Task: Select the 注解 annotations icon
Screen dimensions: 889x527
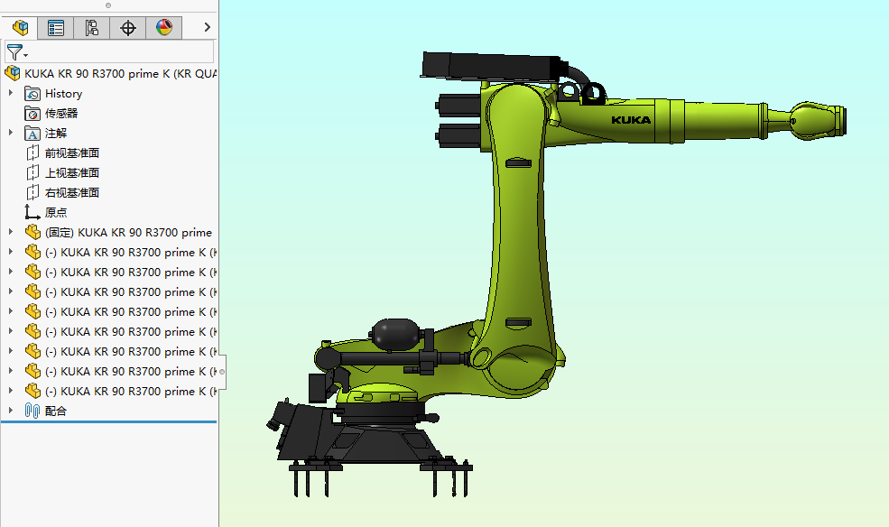Action: click(32, 134)
